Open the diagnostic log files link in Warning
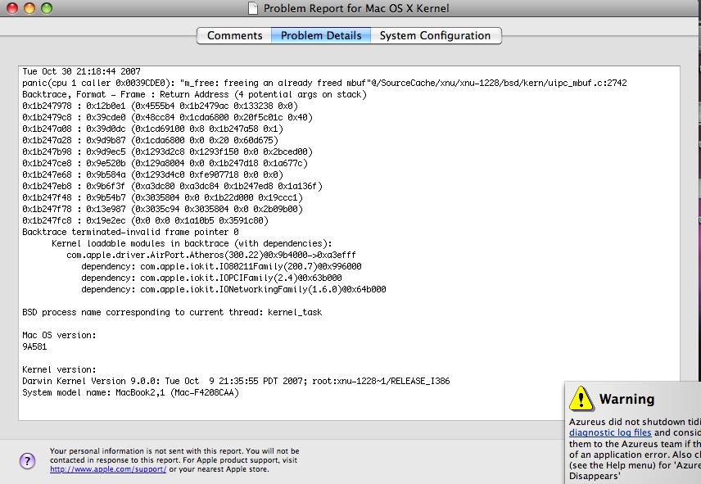The image size is (701, 484). [610, 432]
